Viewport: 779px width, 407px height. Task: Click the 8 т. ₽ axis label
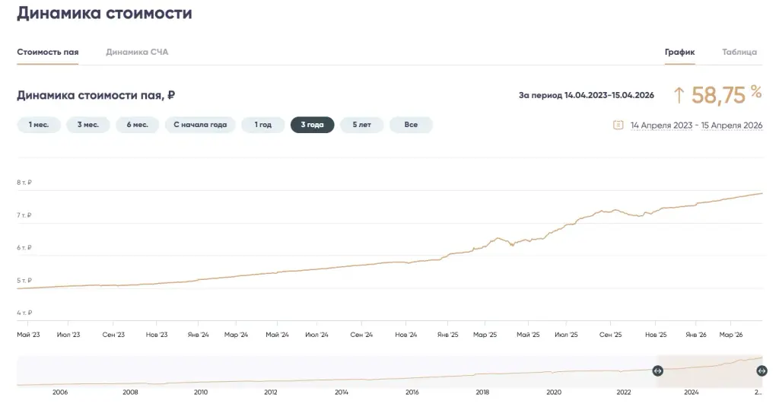point(24,183)
